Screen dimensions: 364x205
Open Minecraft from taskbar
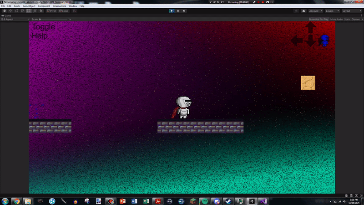[x=193, y=201]
